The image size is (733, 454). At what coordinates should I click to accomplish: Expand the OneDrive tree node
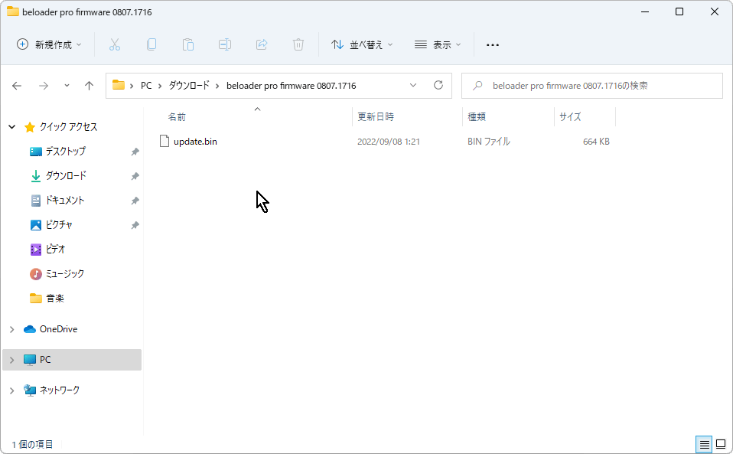point(11,328)
